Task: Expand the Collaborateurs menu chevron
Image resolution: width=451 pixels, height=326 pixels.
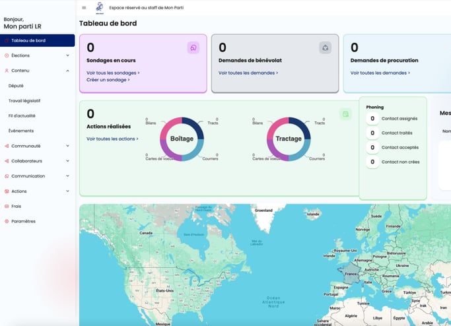Action: [67, 161]
